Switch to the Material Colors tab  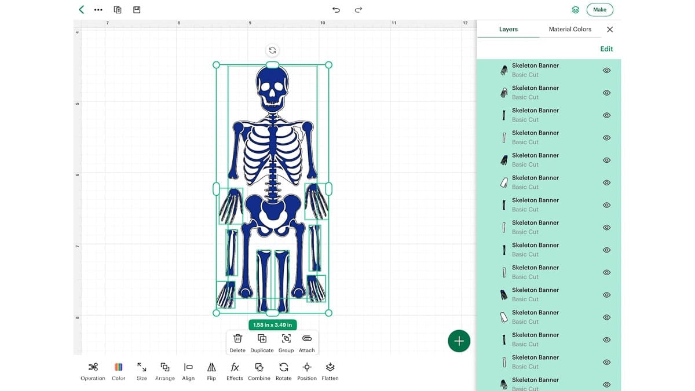(x=570, y=29)
